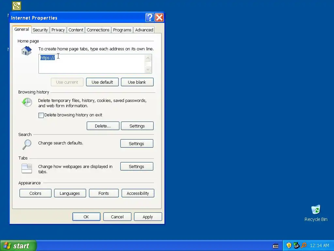
Task: Confirm with the OK button
Action: tap(86, 217)
